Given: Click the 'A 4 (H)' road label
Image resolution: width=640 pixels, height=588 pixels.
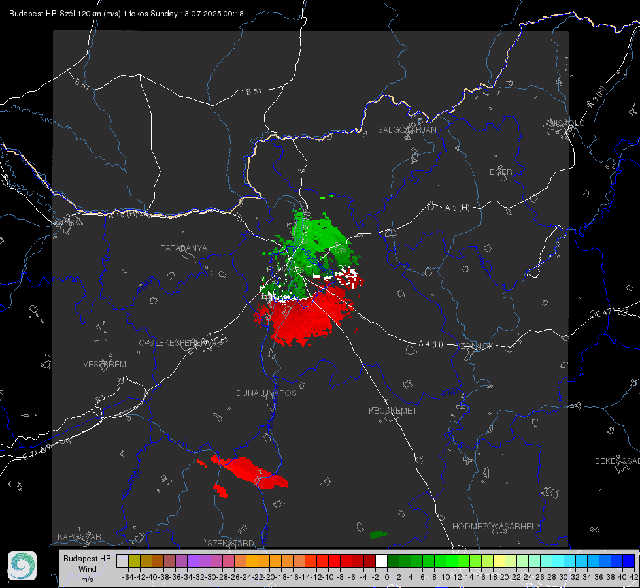Looking at the screenshot, I should point(431,344).
